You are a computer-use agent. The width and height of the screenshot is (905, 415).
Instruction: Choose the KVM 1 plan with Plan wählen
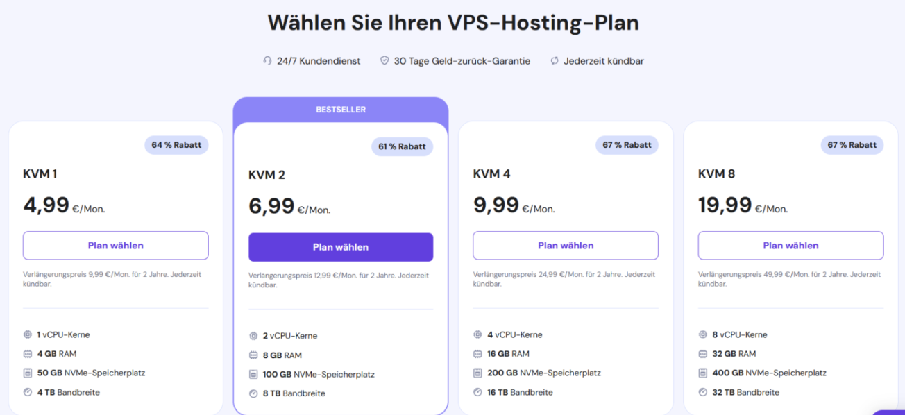coord(115,246)
